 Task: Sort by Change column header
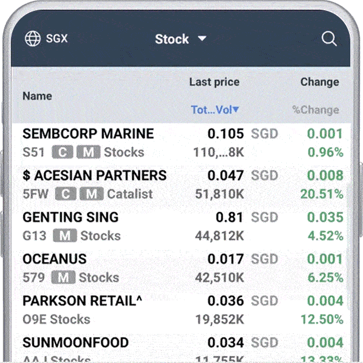[319, 82]
